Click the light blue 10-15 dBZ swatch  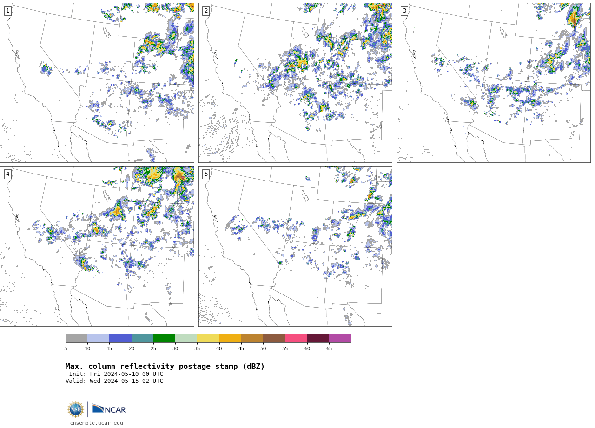tap(98, 338)
